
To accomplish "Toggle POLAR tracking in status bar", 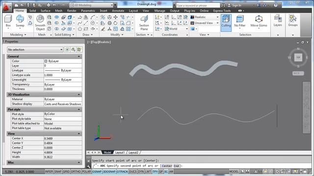I will point(86,172).
